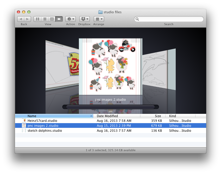The width and height of the screenshot is (221, 174).
Task: Switch to Cover Flow view mode
Action: (x=59, y=19)
